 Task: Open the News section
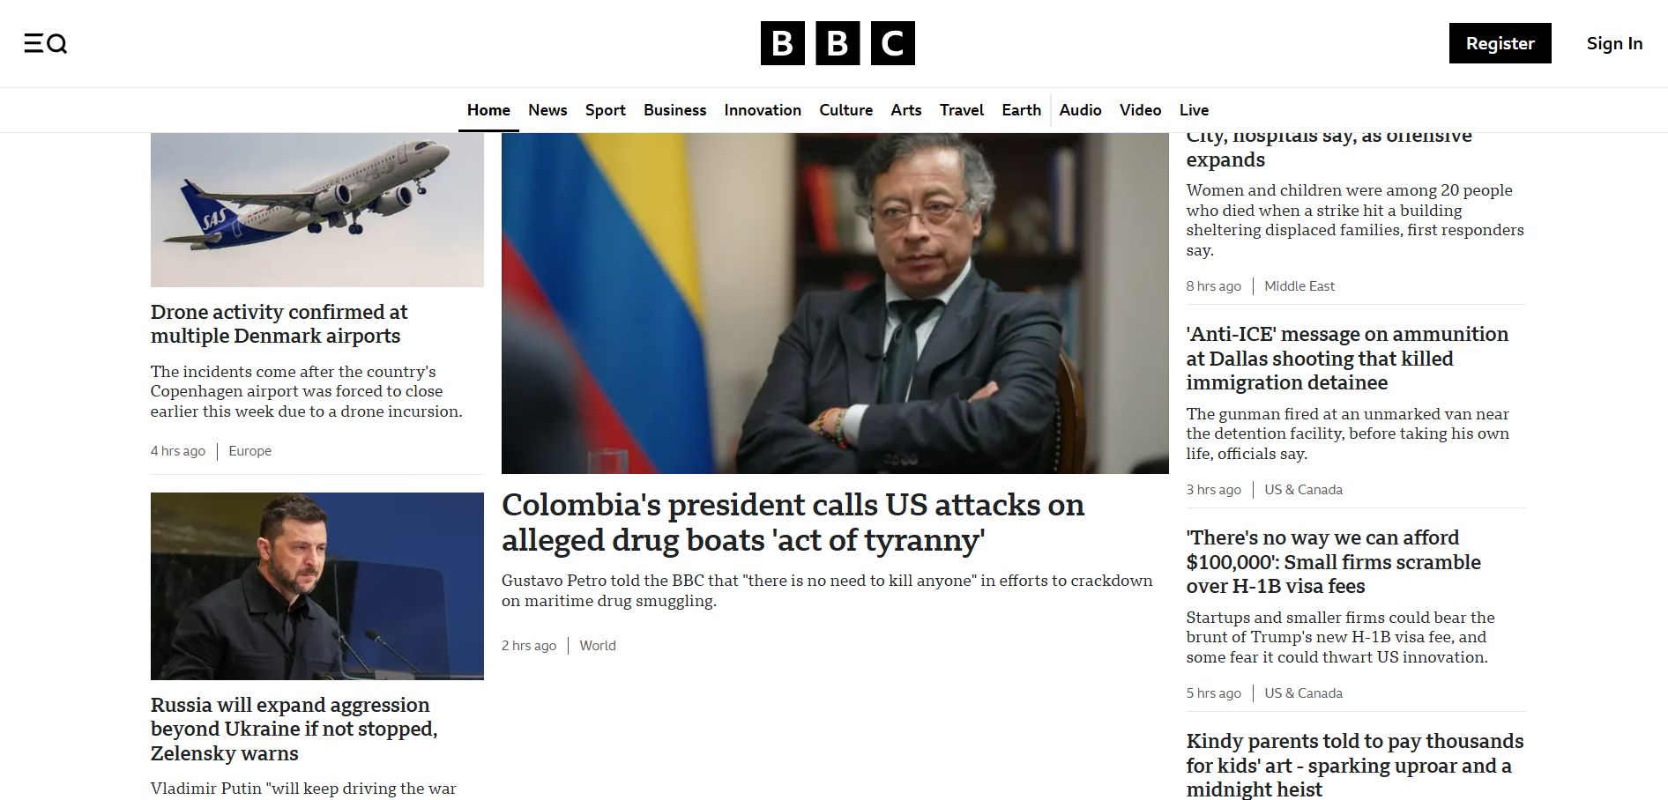(547, 110)
